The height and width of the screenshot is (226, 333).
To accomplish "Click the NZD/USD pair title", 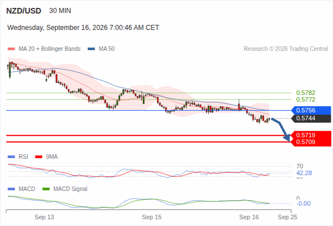I will click(24, 11).
